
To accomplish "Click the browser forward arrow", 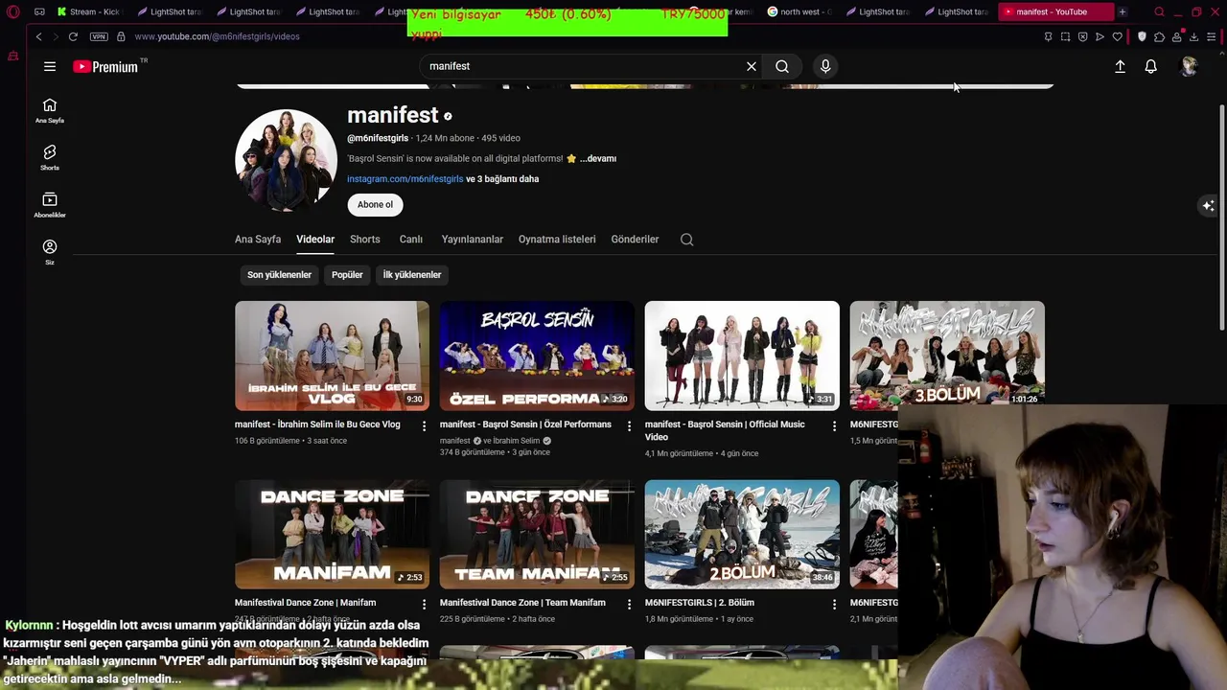I will pyautogui.click(x=55, y=36).
